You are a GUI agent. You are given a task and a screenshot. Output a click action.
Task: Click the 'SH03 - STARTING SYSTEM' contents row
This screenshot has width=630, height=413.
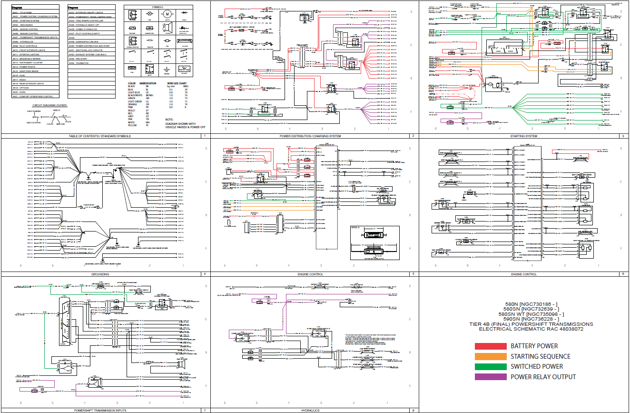click(35, 20)
